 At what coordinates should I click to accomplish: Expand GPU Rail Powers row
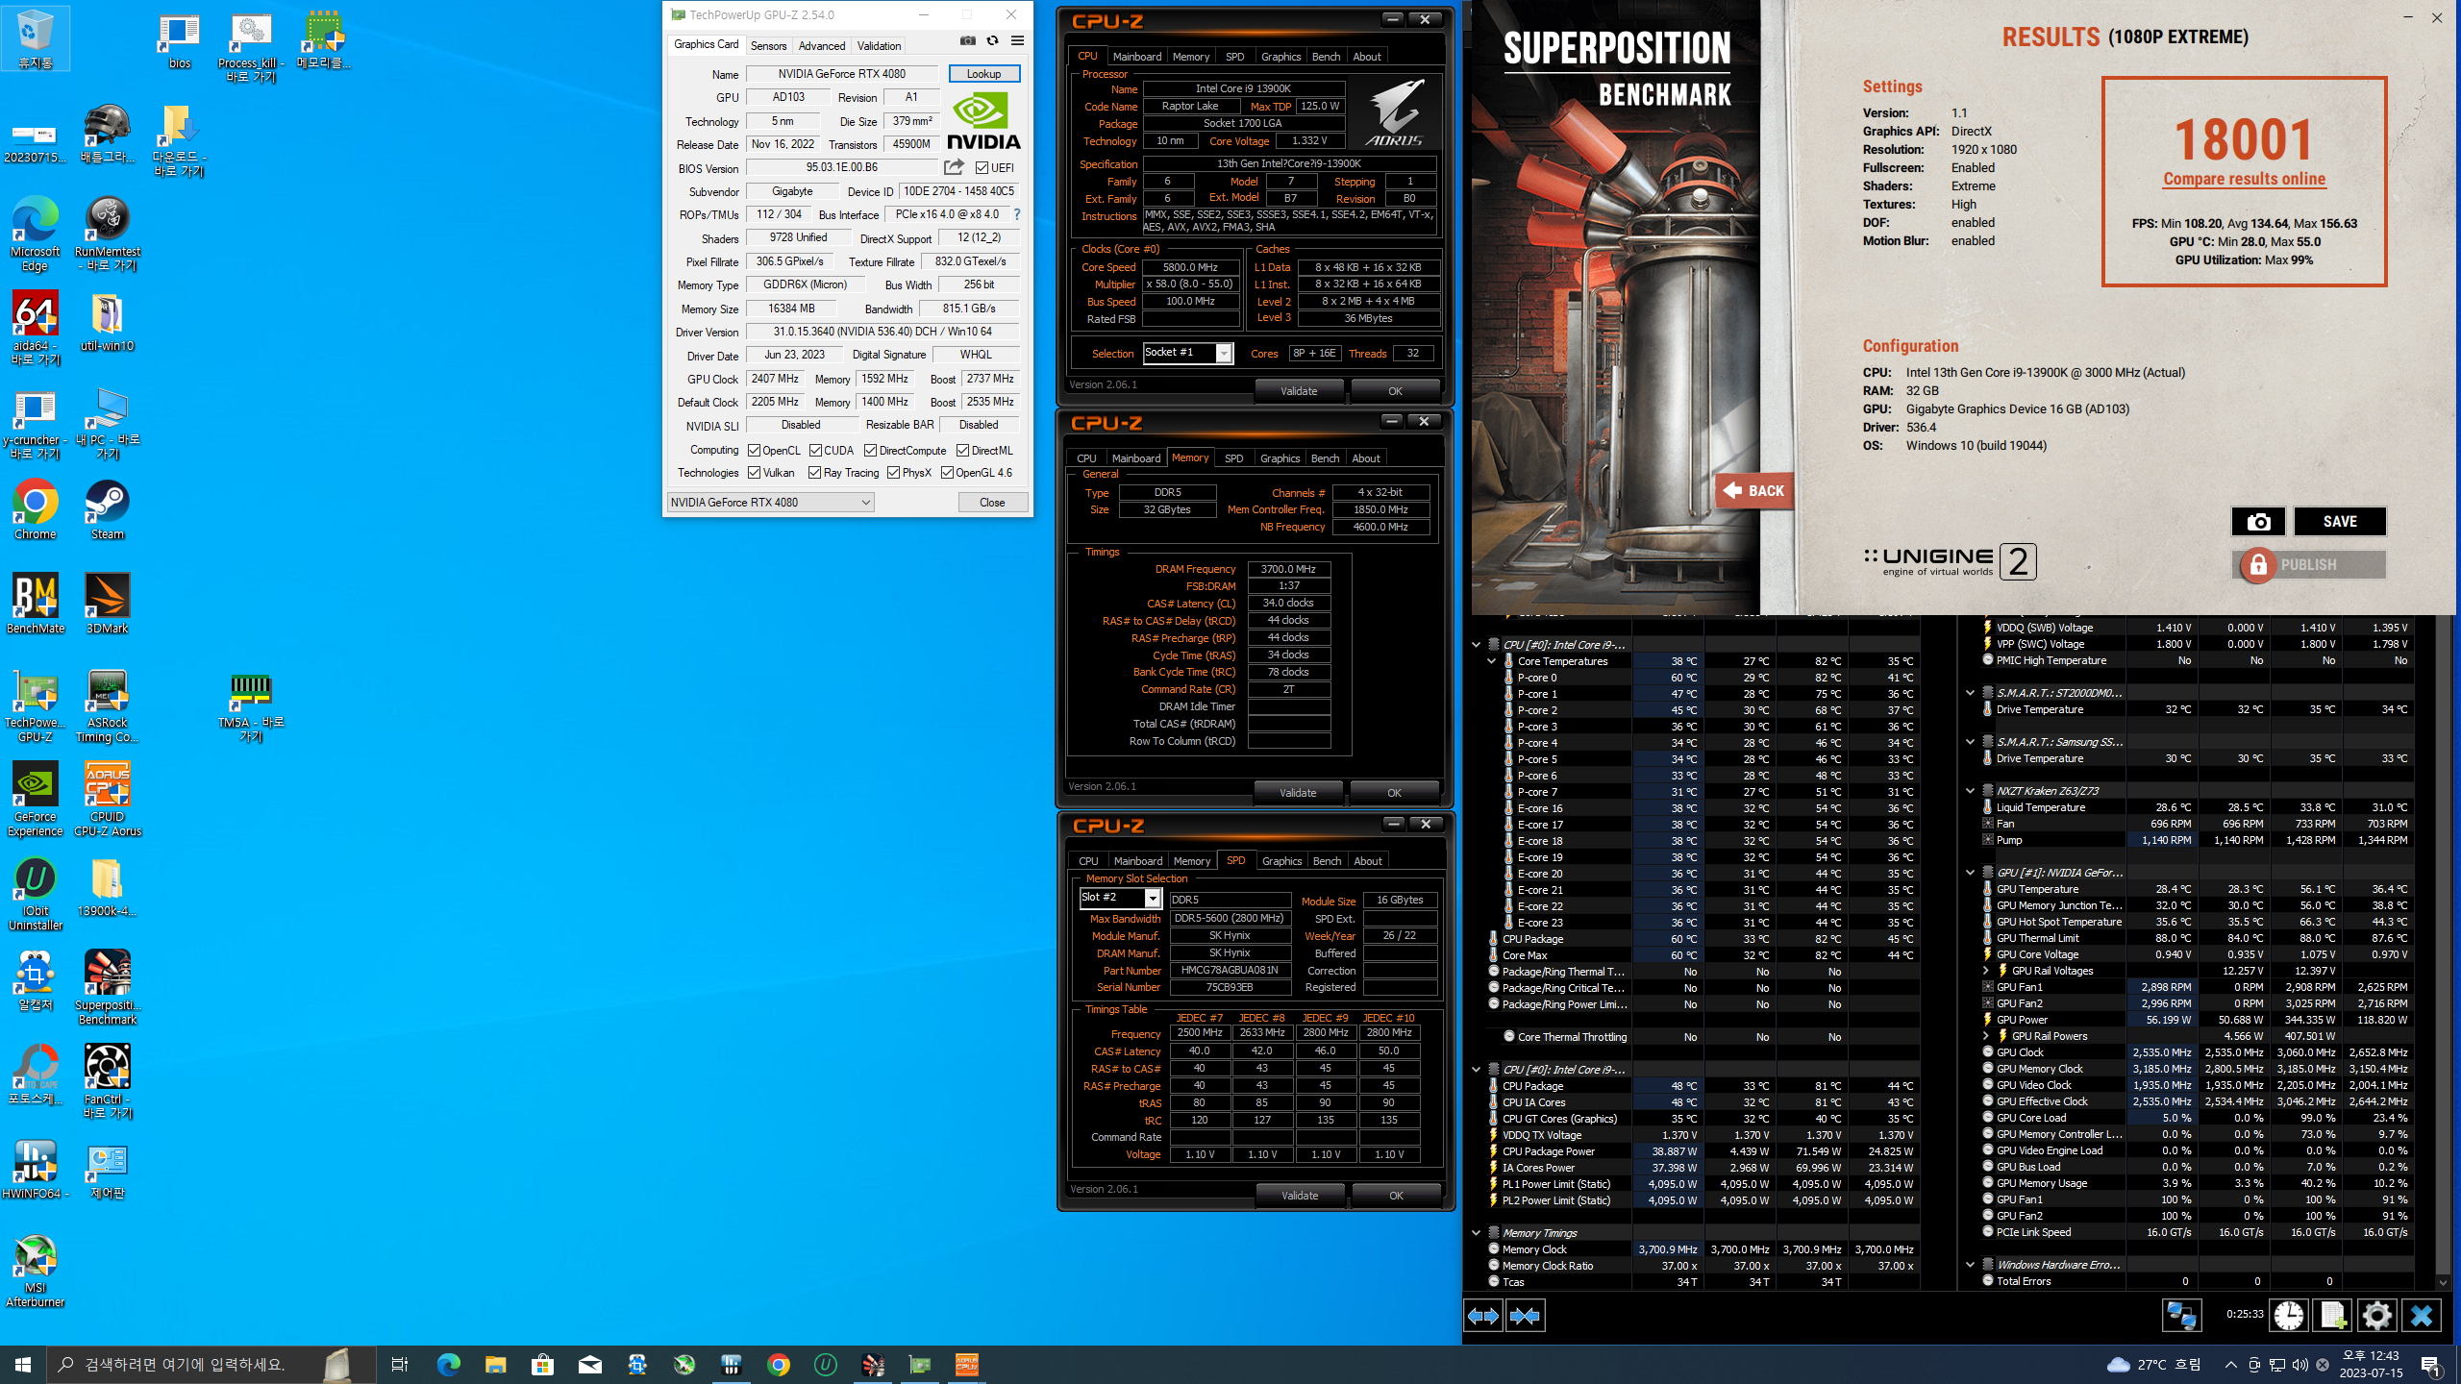[1986, 1036]
